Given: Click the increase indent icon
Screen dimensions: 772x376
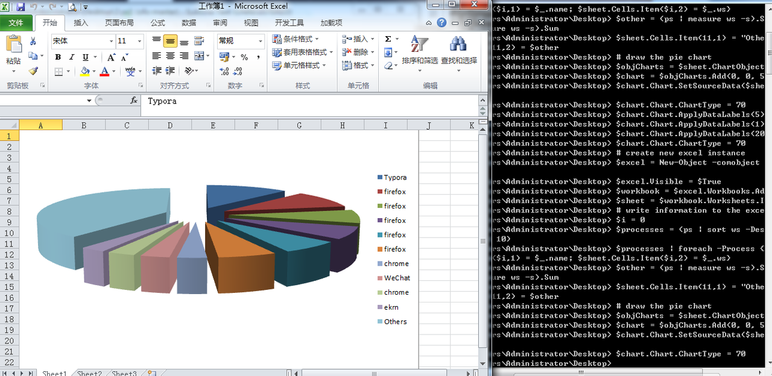Looking at the screenshot, I should tap(170, 70).
